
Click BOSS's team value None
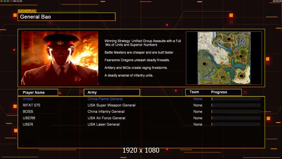pos(198,112)
